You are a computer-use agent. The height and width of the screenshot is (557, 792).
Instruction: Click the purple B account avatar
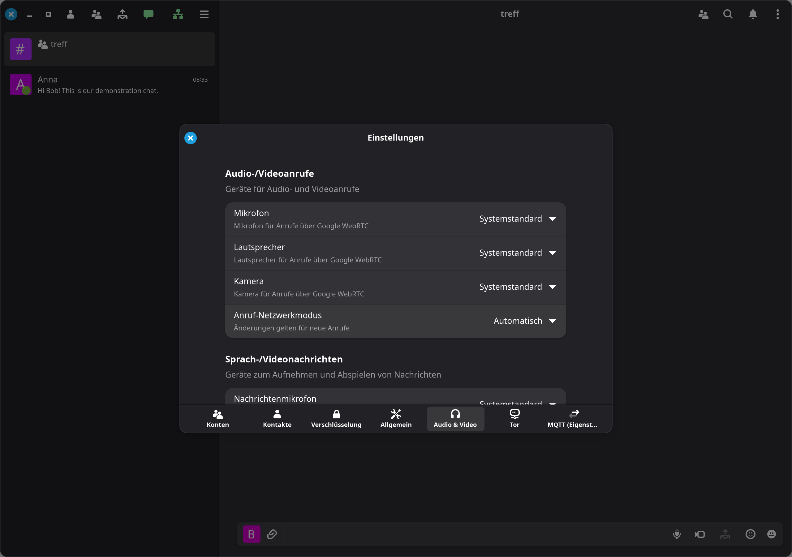[252, 534]
